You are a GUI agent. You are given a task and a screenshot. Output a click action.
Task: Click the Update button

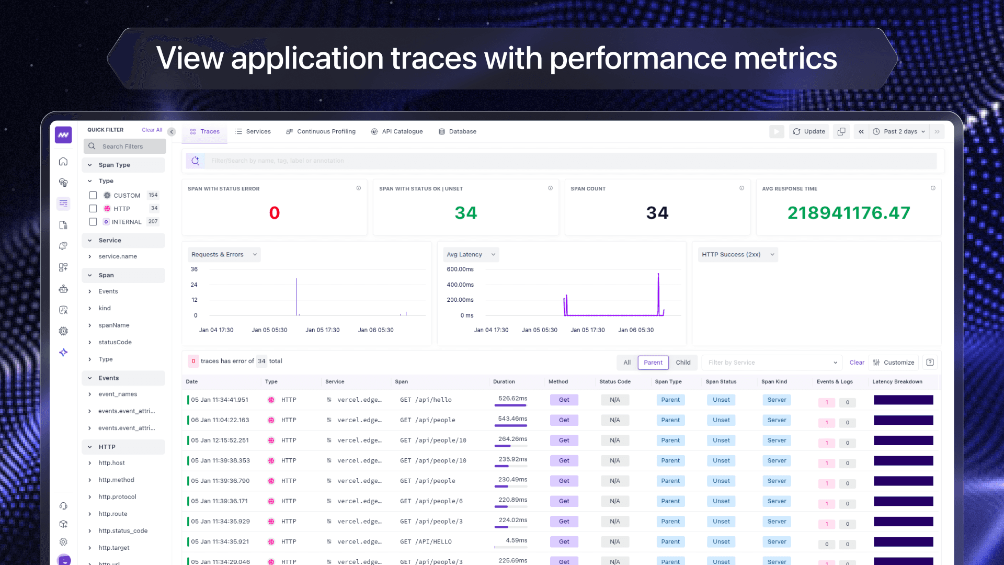809,132
